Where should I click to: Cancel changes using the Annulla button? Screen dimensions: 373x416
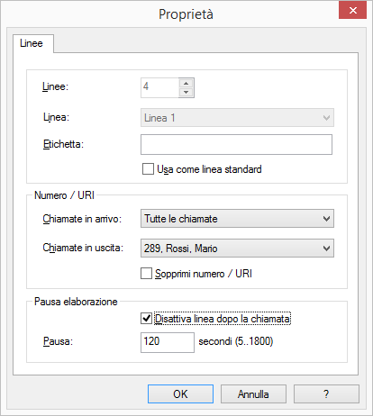tap(253, 393)
